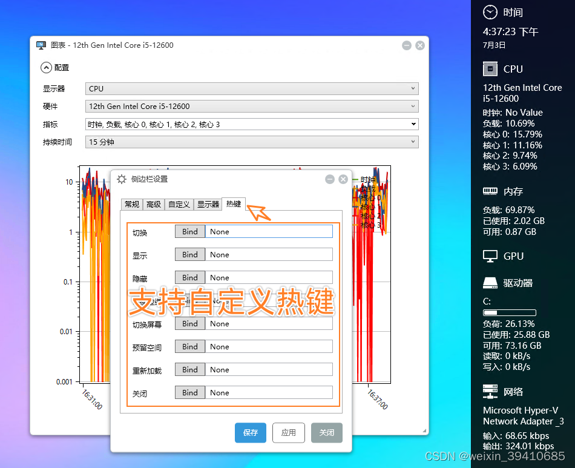Click the 核心 0: 15.79% reading
Image resolution: width=575 pixels, height=468 pixels.
click(x=512, y=134)
